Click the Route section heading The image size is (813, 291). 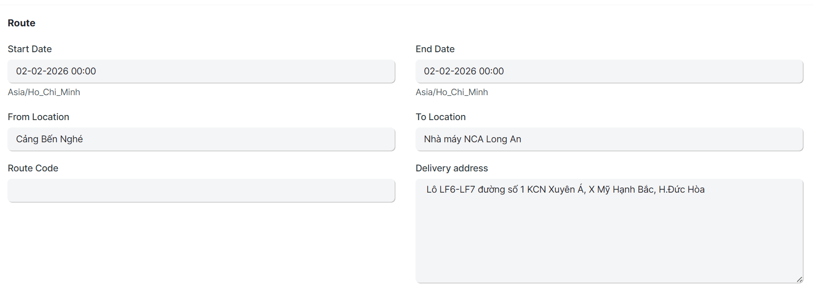21,23
